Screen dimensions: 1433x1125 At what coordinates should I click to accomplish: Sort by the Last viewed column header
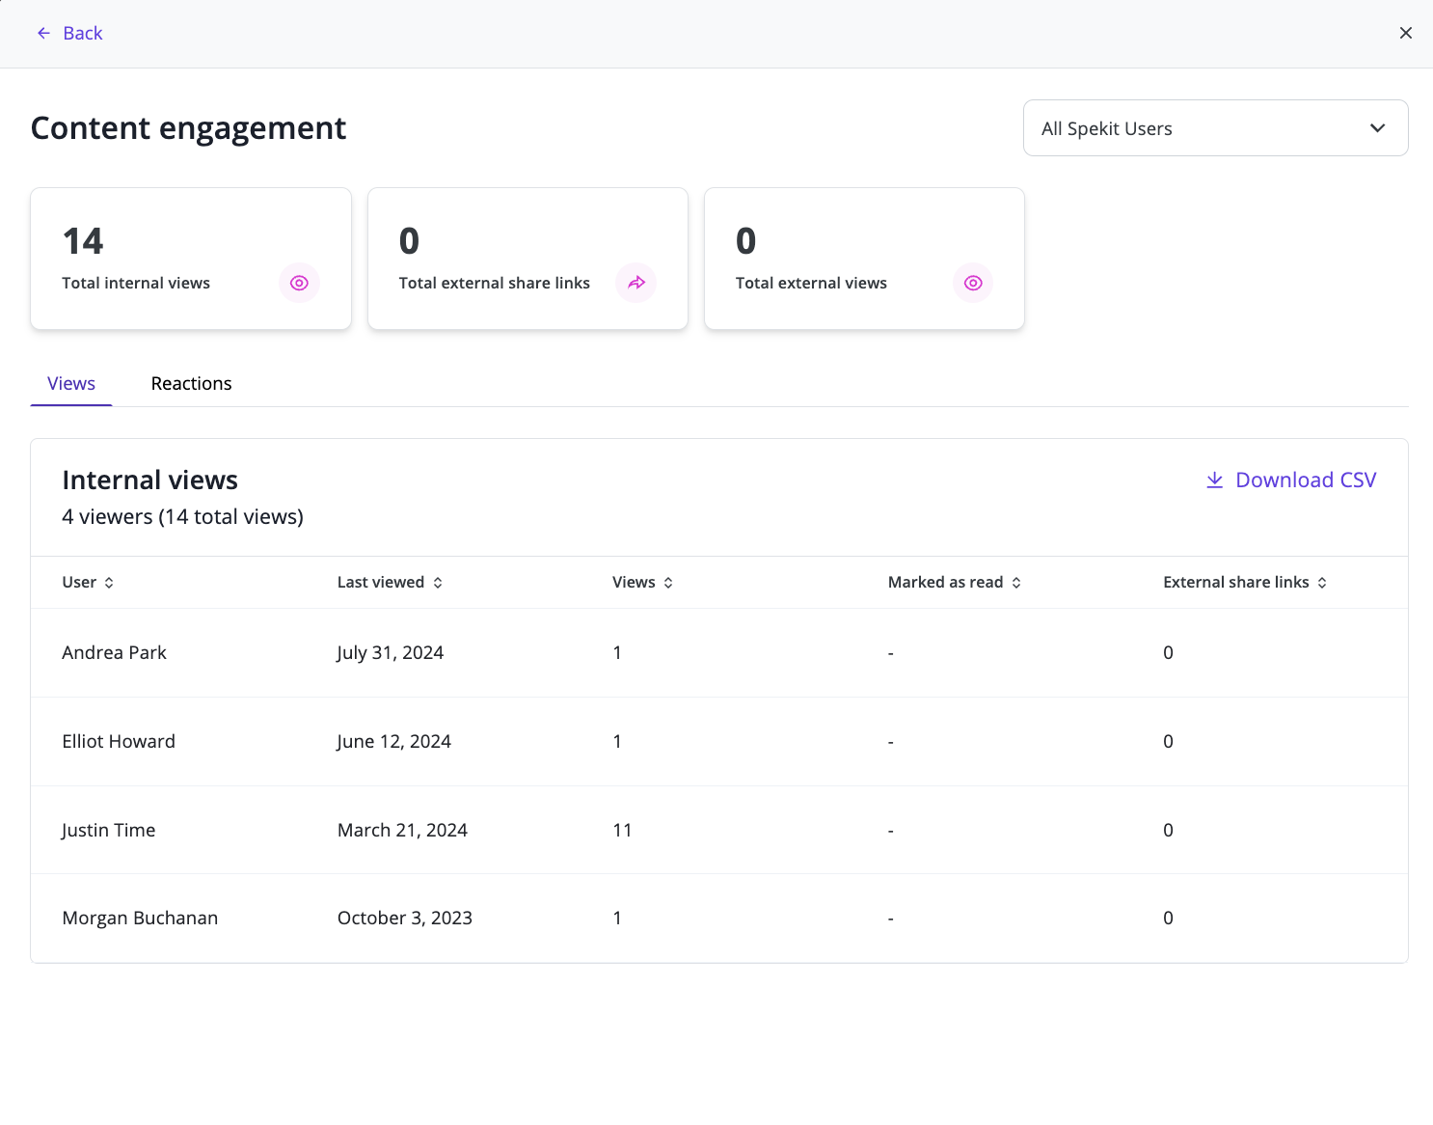(390, 583)
